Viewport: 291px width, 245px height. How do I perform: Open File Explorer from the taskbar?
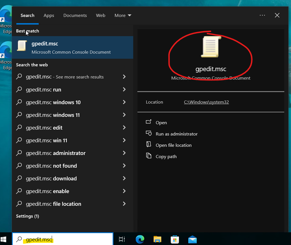point(157,239)
